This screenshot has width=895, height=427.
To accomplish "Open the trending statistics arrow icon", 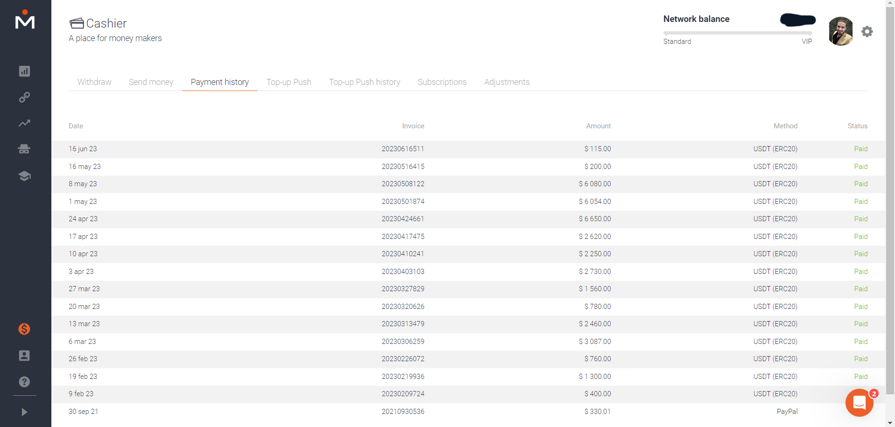I will [x=24, y=123].
